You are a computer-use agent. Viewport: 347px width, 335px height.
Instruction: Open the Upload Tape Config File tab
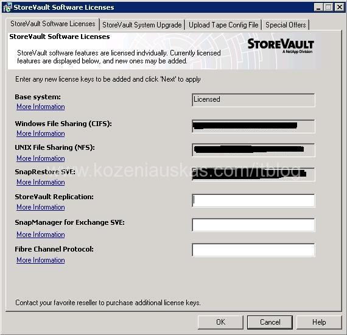tap(223, 25)
